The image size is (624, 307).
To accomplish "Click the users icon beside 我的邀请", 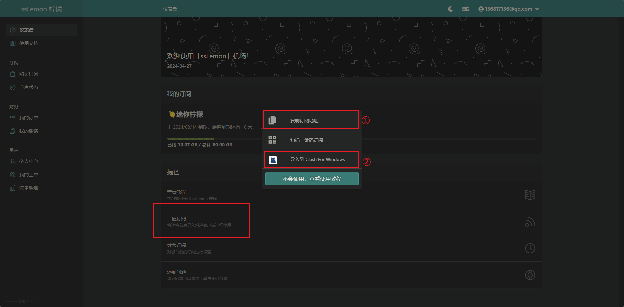I will click(x=13, y=131).
